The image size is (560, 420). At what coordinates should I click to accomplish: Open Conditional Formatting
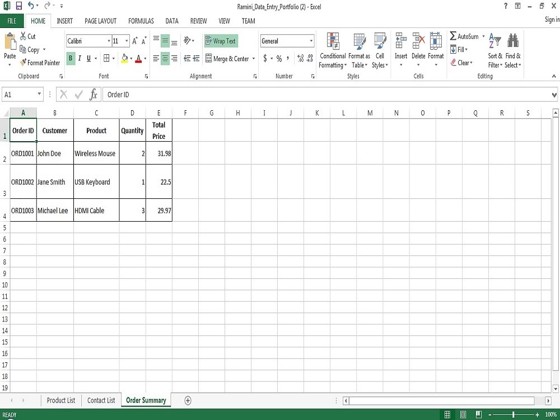(x=333, y=50)
